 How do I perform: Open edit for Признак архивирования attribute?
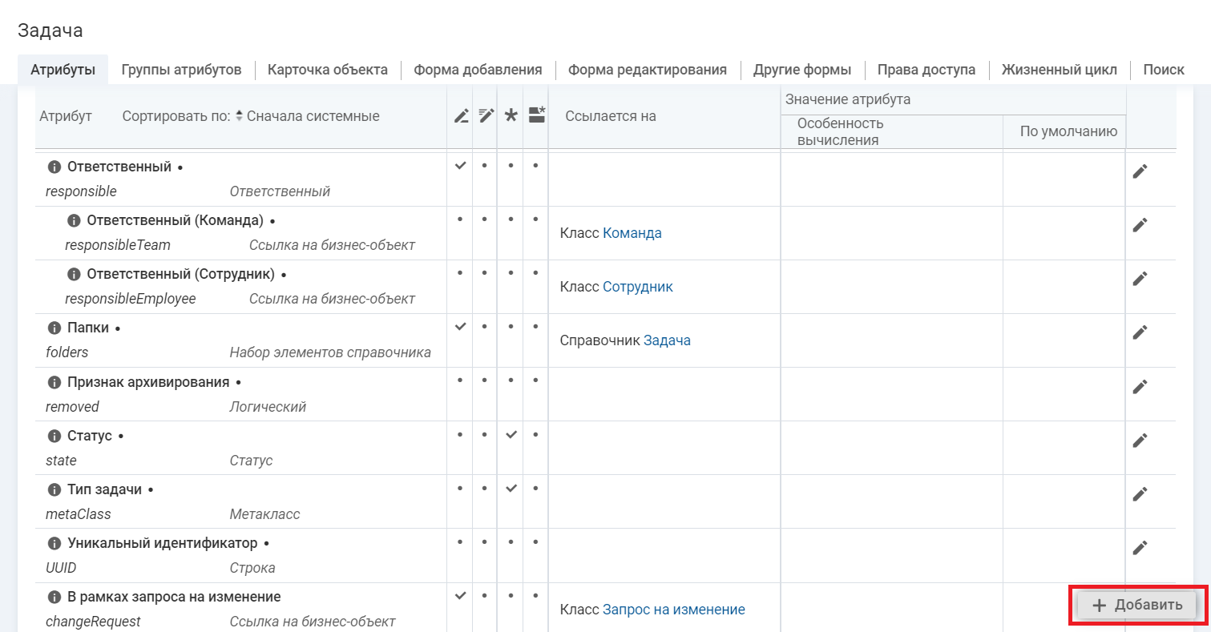pos(1140,386)
